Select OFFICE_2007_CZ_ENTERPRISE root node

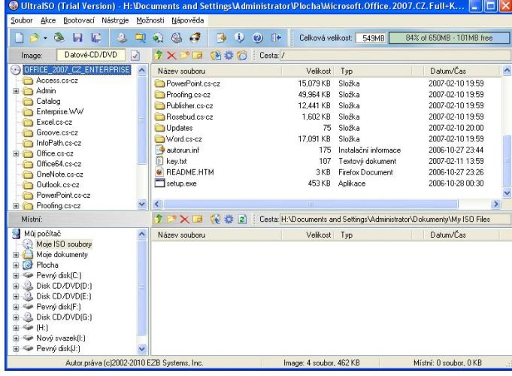[x=77, y=70]
